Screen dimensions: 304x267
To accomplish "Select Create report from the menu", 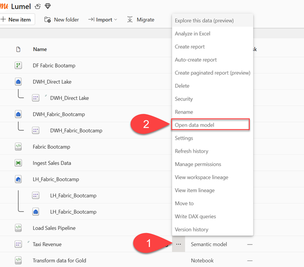I will point(212,47).
